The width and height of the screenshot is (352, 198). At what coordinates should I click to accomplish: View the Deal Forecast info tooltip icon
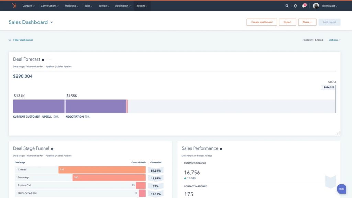click(x=43, y=59)
